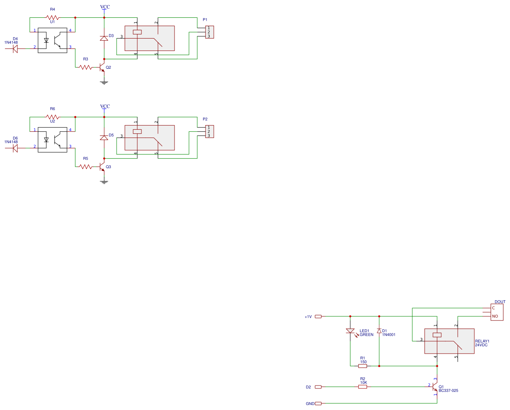Viewport: 510px width, 410px height.
Task: Select the DOUT connector symbol
Action: (497, 312)
